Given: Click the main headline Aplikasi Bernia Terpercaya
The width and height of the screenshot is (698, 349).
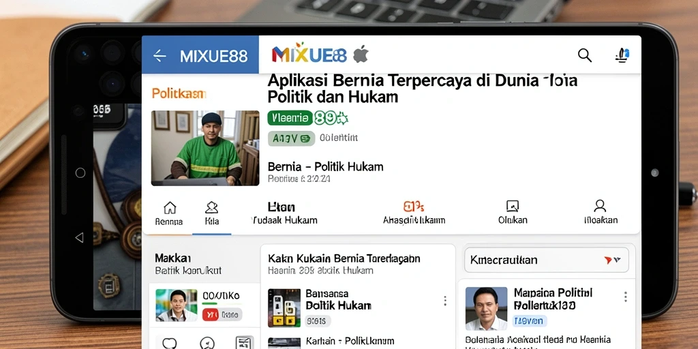Looking at the screenshot, I should pos(423,88).
